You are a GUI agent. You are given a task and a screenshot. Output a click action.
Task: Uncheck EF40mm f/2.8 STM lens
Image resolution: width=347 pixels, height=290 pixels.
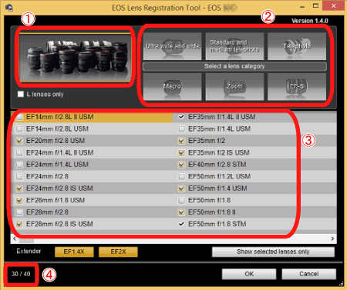pyautogui.click(x=181, y=165)
